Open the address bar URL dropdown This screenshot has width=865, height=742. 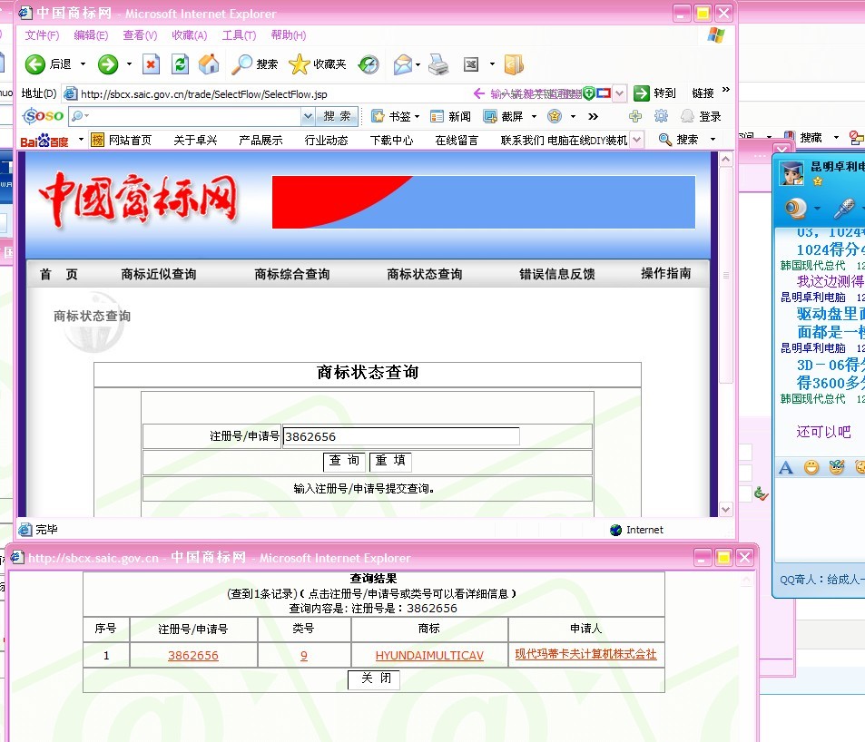pyautogui.click(x=620, y=93)
